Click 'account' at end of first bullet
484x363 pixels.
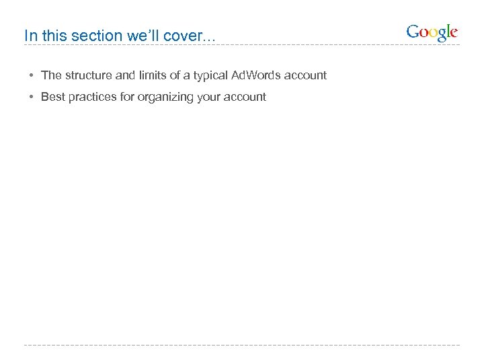click(x=306, y=75)
